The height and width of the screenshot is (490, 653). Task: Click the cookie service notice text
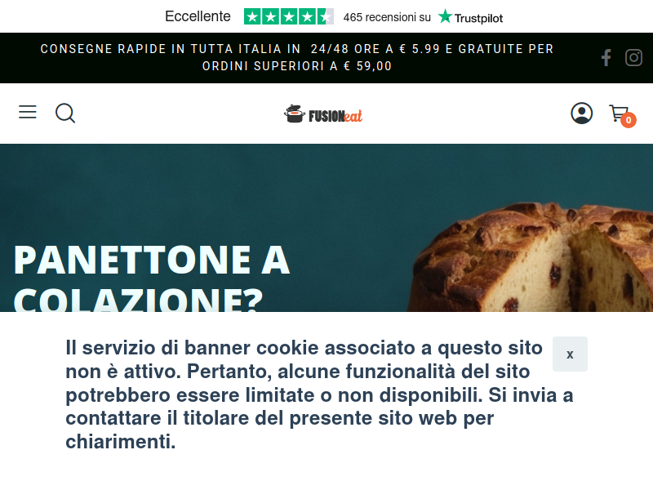point(319,394)
